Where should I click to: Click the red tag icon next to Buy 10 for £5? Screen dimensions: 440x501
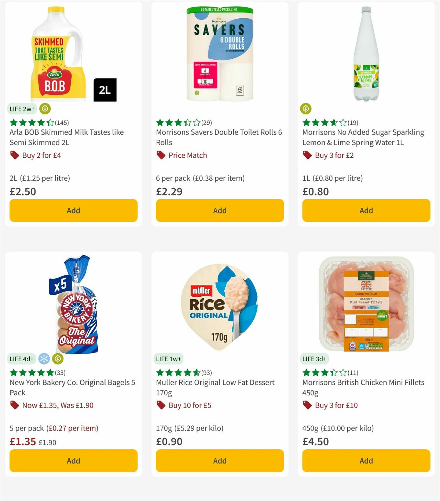click(161, 405)
